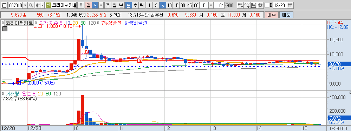Click the 7,872주(68.64%) volume readout

pos(19,98)
